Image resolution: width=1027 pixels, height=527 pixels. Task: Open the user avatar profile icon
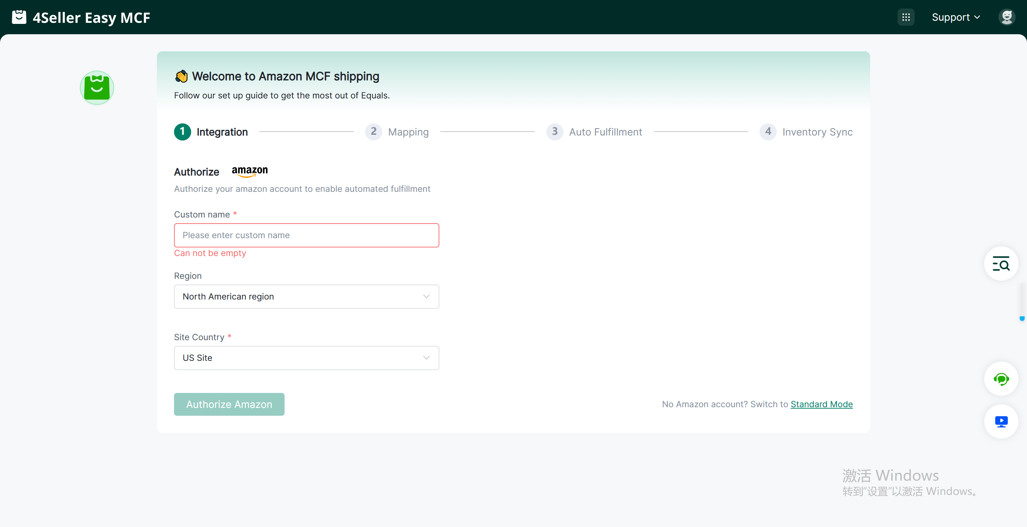pyautogui.click(x=1007, y=17)
